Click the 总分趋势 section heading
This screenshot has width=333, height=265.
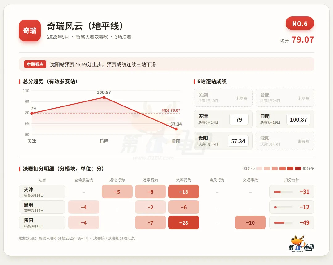(50, 81)
